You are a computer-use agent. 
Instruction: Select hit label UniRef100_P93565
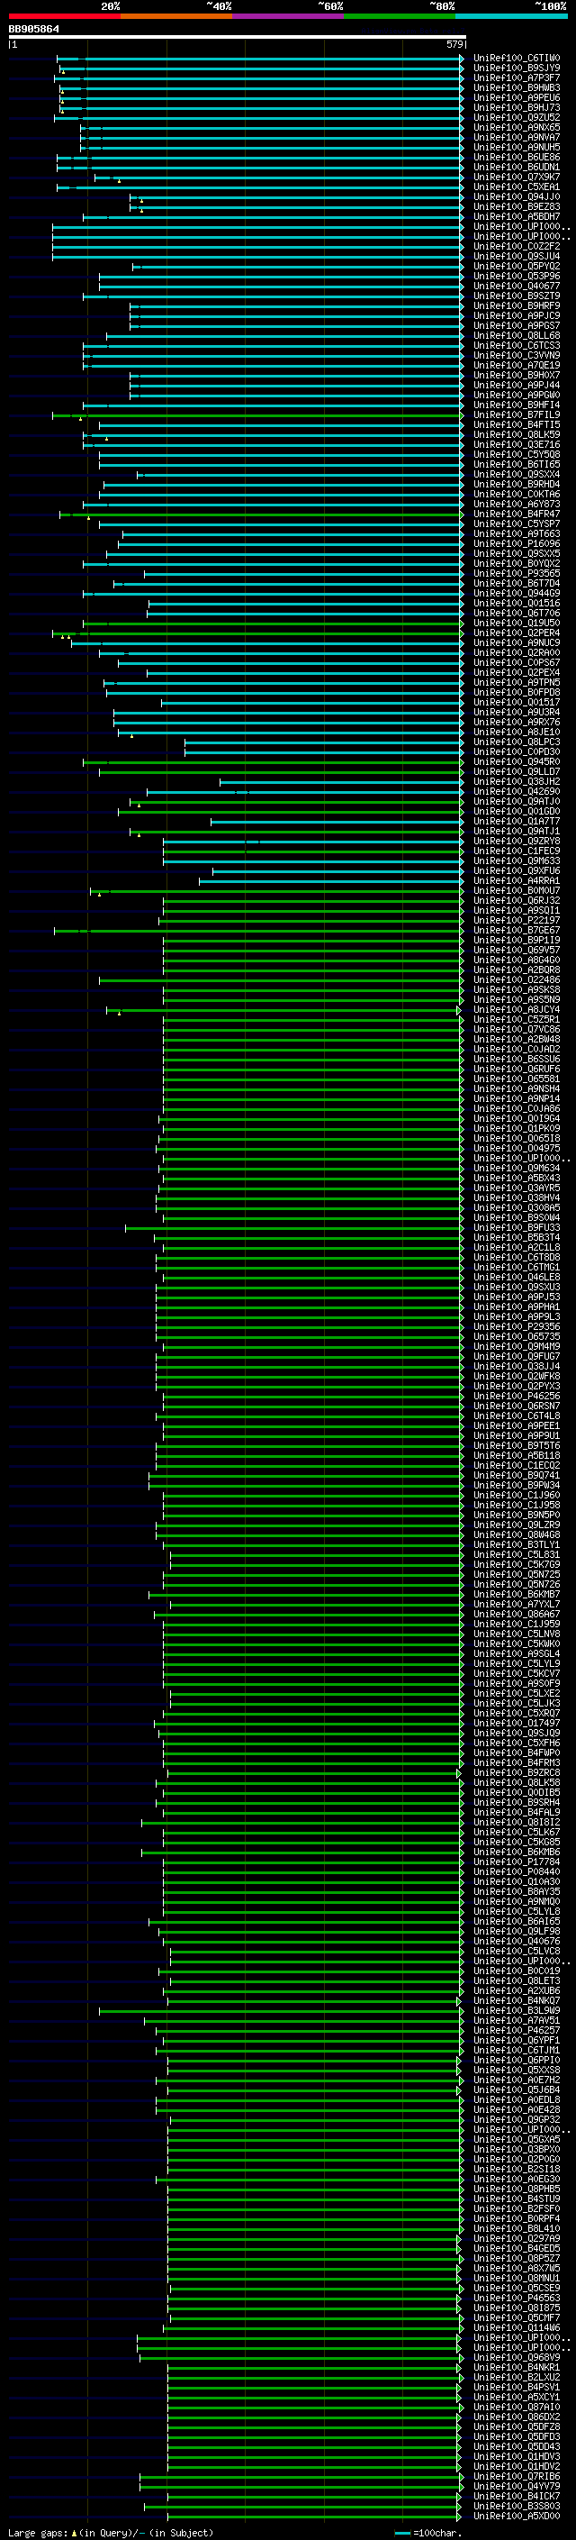click(517, 574)
